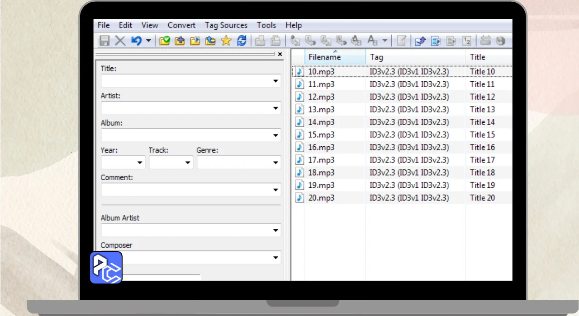
Task: Open the Actions Aa dropdown arrow
Action: click(384, 41)
